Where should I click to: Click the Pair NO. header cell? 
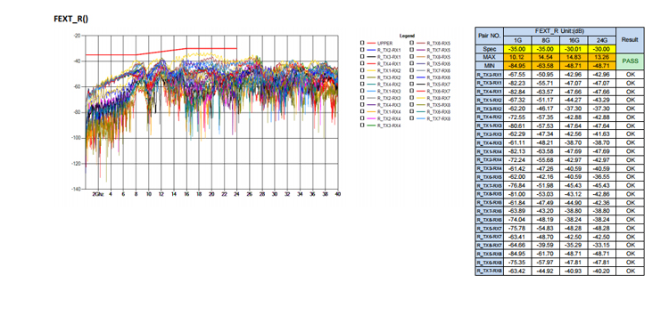[490, 36]
